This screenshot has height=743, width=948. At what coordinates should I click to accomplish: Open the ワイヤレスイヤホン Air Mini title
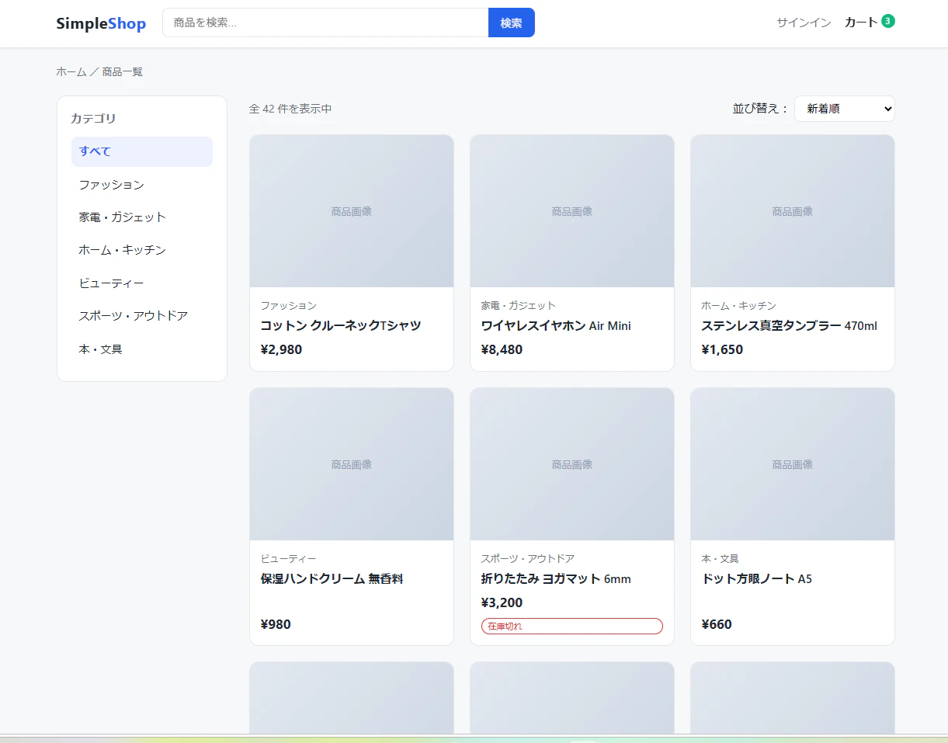[556, 326]
